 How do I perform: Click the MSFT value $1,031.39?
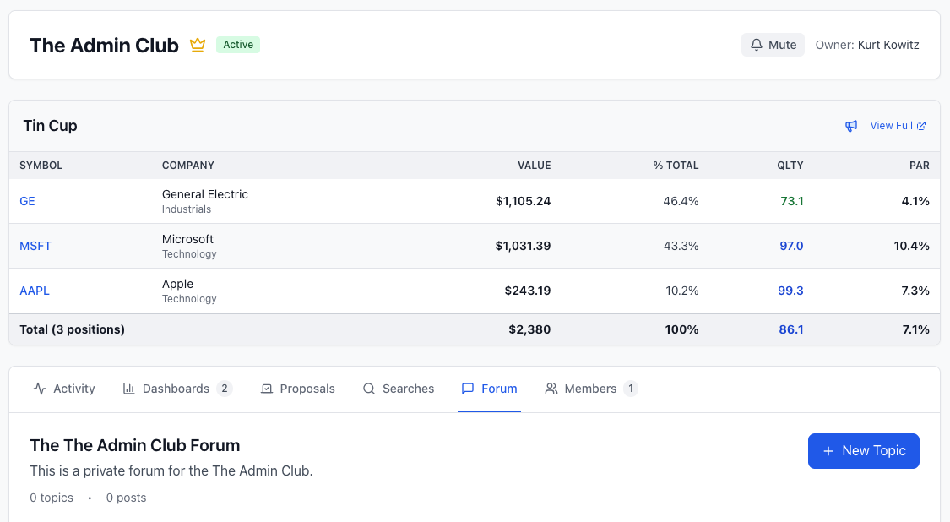[x=524, y=246]
